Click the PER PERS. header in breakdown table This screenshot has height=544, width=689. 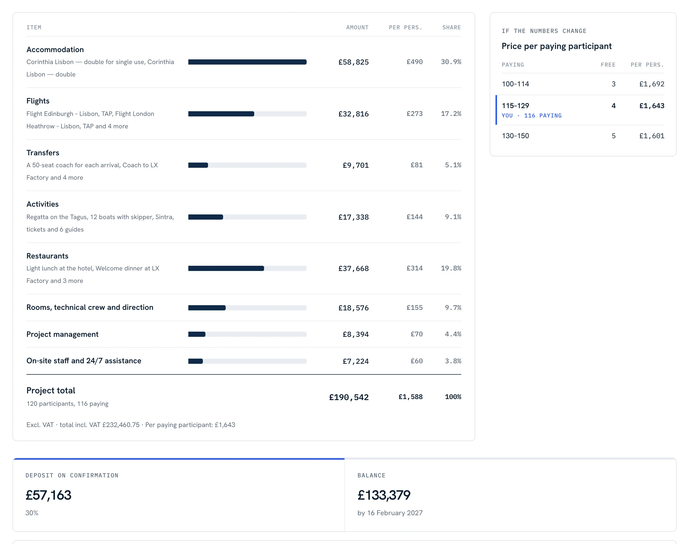(405, 27)
